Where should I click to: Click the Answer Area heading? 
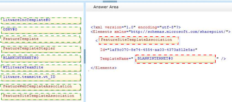[106, 7]
